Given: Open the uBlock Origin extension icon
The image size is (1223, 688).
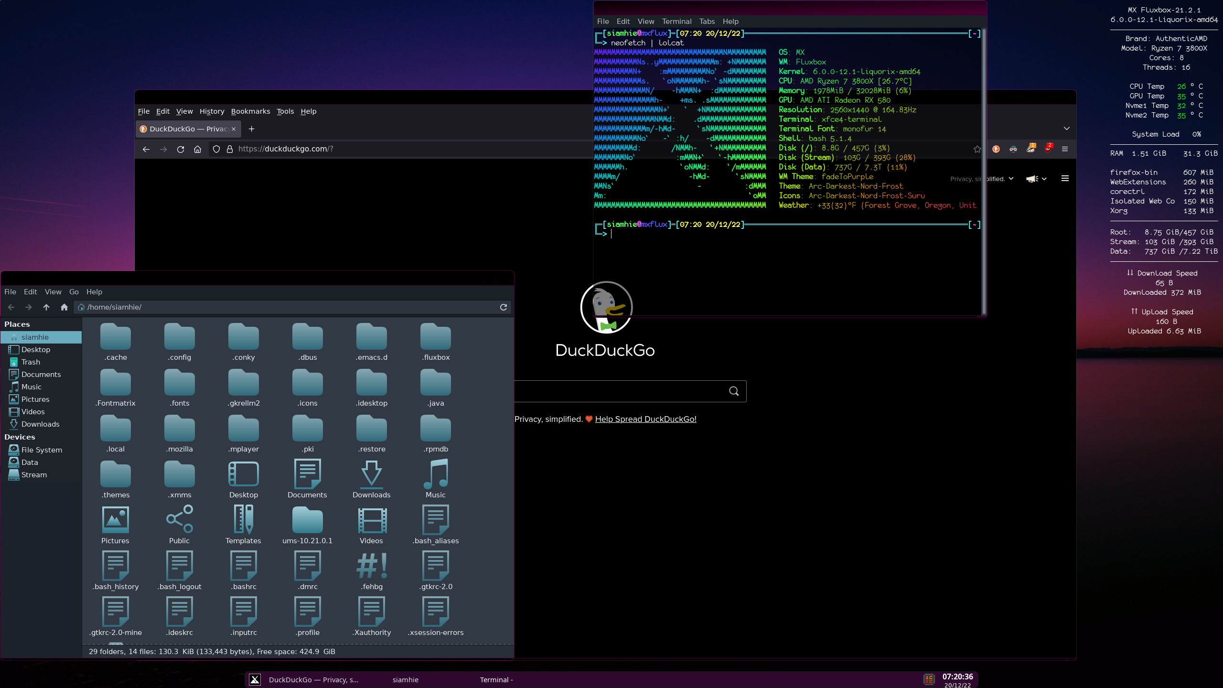Looking at the screenshot, I should [1048, 148].
